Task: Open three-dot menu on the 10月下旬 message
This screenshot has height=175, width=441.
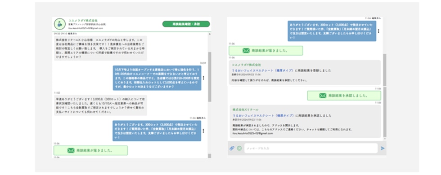Action: (x=203, y=78)
